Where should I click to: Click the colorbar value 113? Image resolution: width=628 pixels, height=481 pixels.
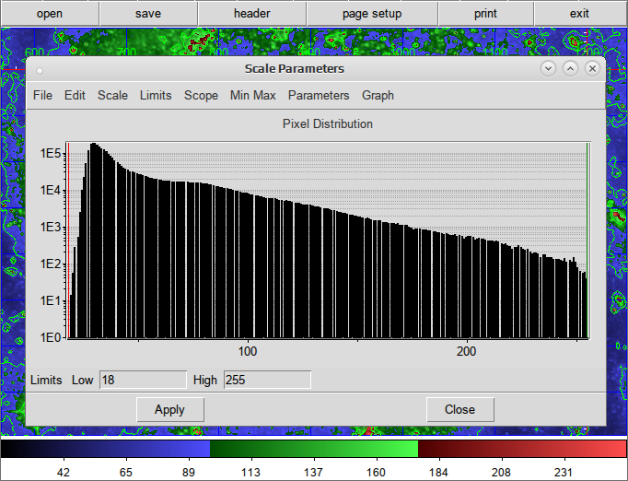pos(250,472)
